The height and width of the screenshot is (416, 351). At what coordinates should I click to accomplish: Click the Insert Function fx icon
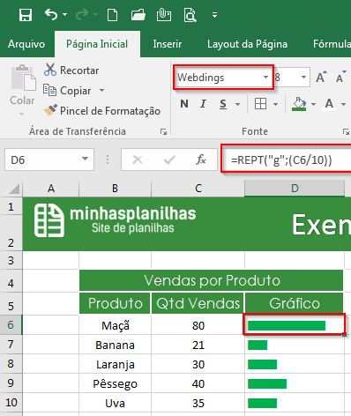click(x=201, y=160)
